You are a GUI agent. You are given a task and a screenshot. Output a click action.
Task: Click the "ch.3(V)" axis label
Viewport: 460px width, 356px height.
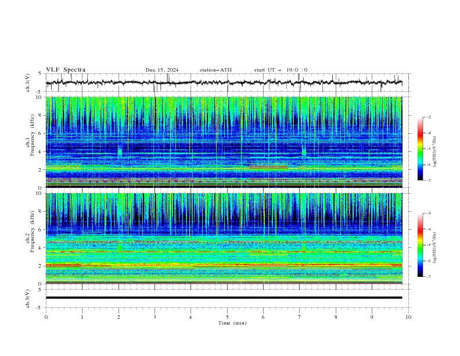tap(28, 298)
